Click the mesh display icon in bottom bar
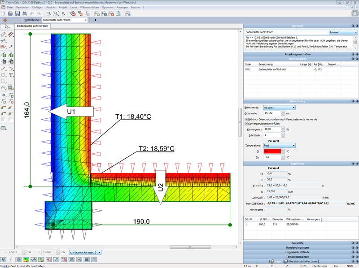This screenshot has width=359, height=268. [x=18, y=259]
